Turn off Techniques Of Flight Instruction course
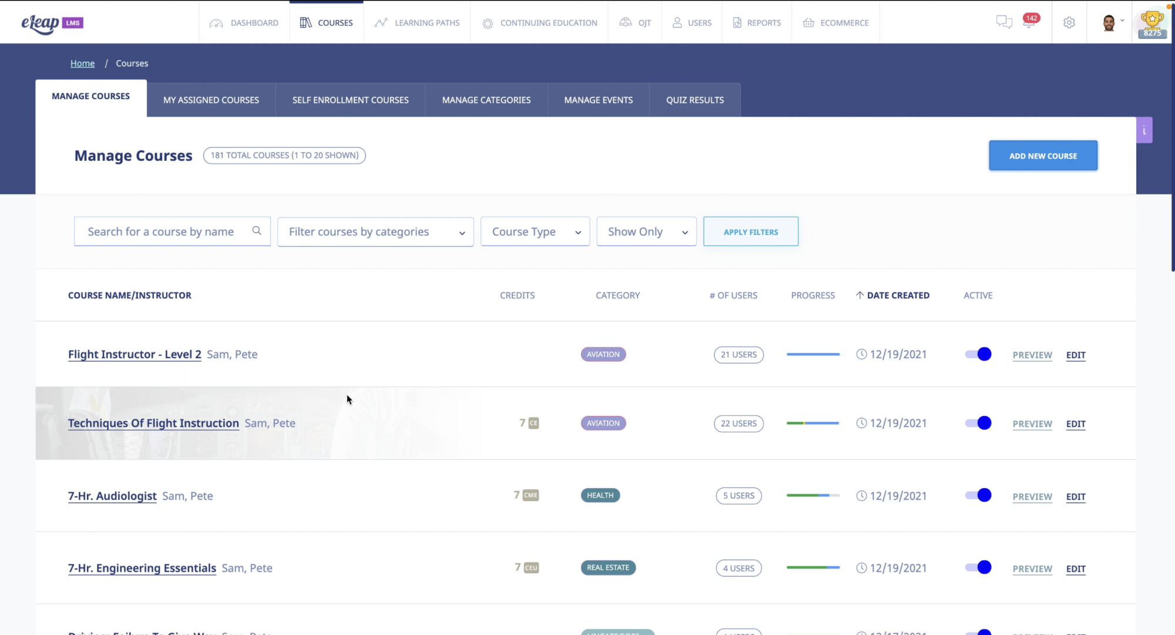The height and width of the screenshot is (635, 1175). coord(978,423)
